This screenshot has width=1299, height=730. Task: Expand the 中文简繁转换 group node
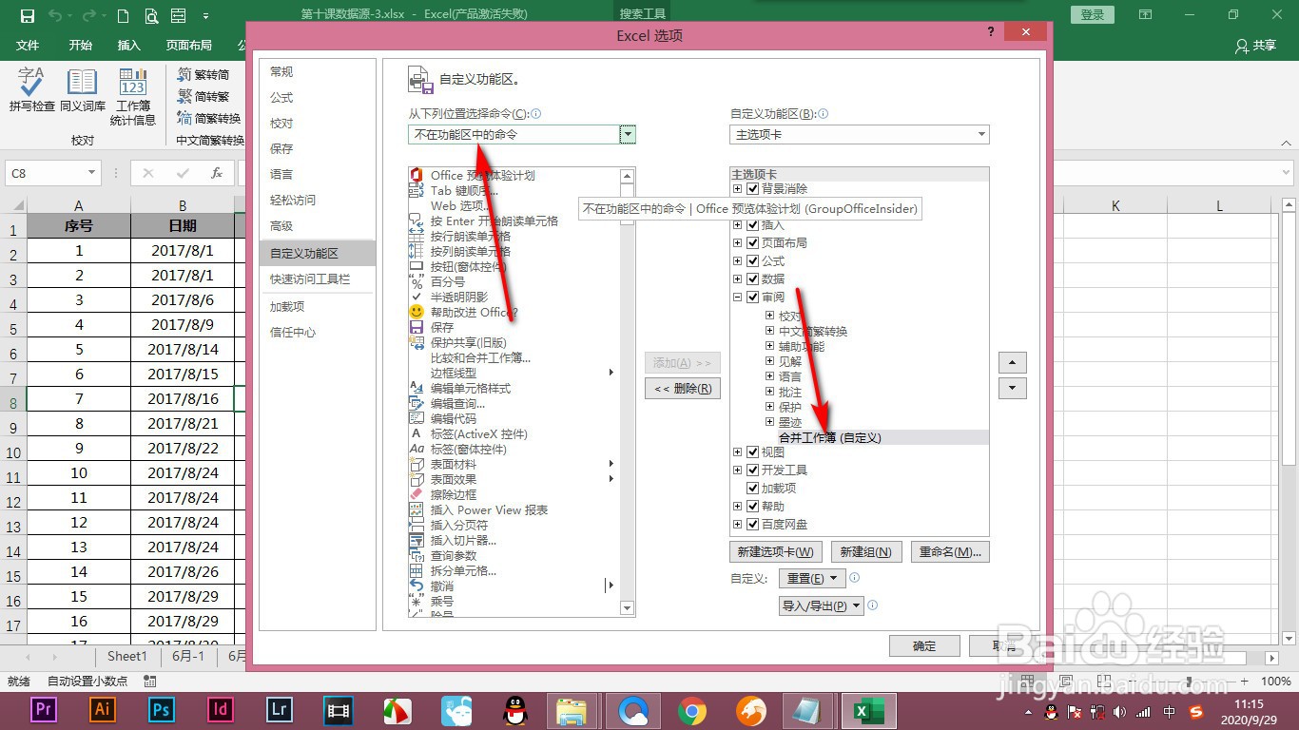(770, 331)
